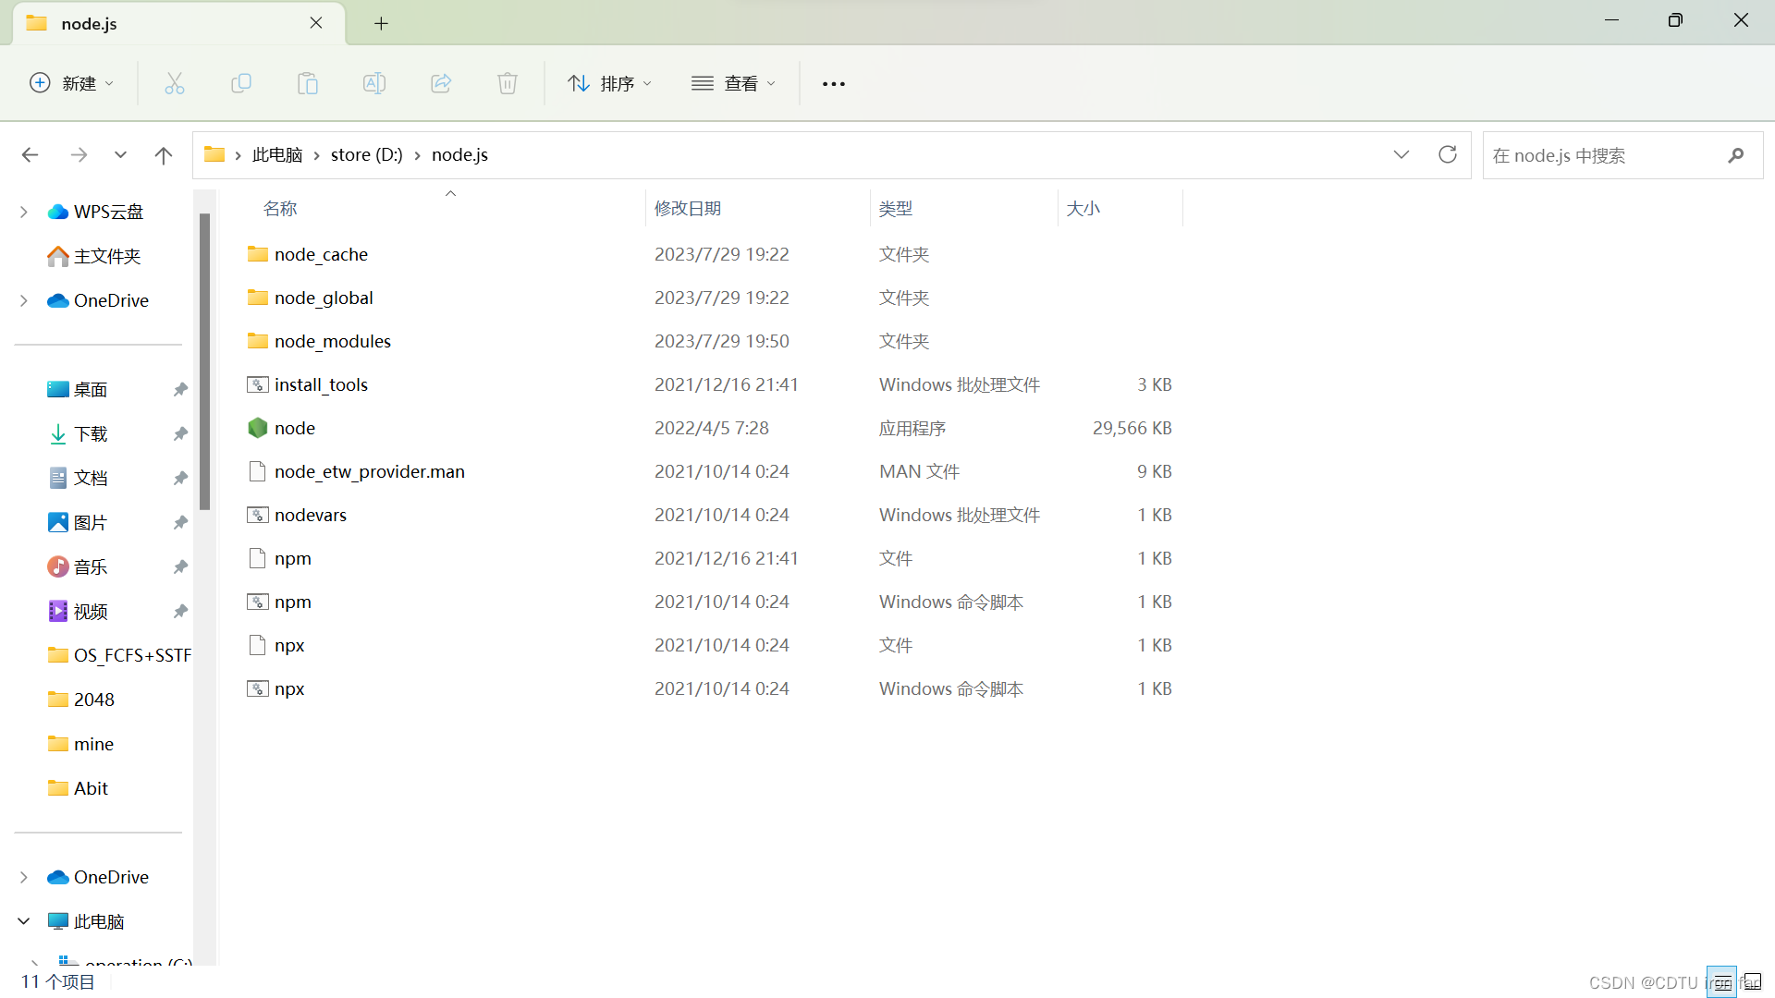The image size is (1775, 998).
Task: Open the Sort (排序) dropdown menu
Action: pos(610,83)
